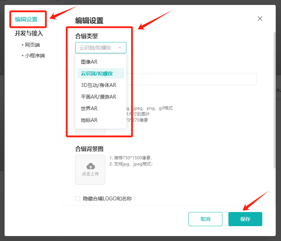This screenshot has height=241, width=281.
Task: Open the 开发与接入 section
Action: click(x=29, y=34)
